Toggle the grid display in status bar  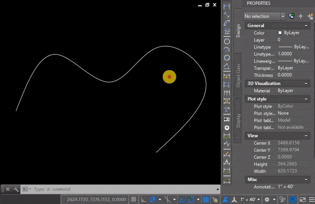tap(133, 199)
